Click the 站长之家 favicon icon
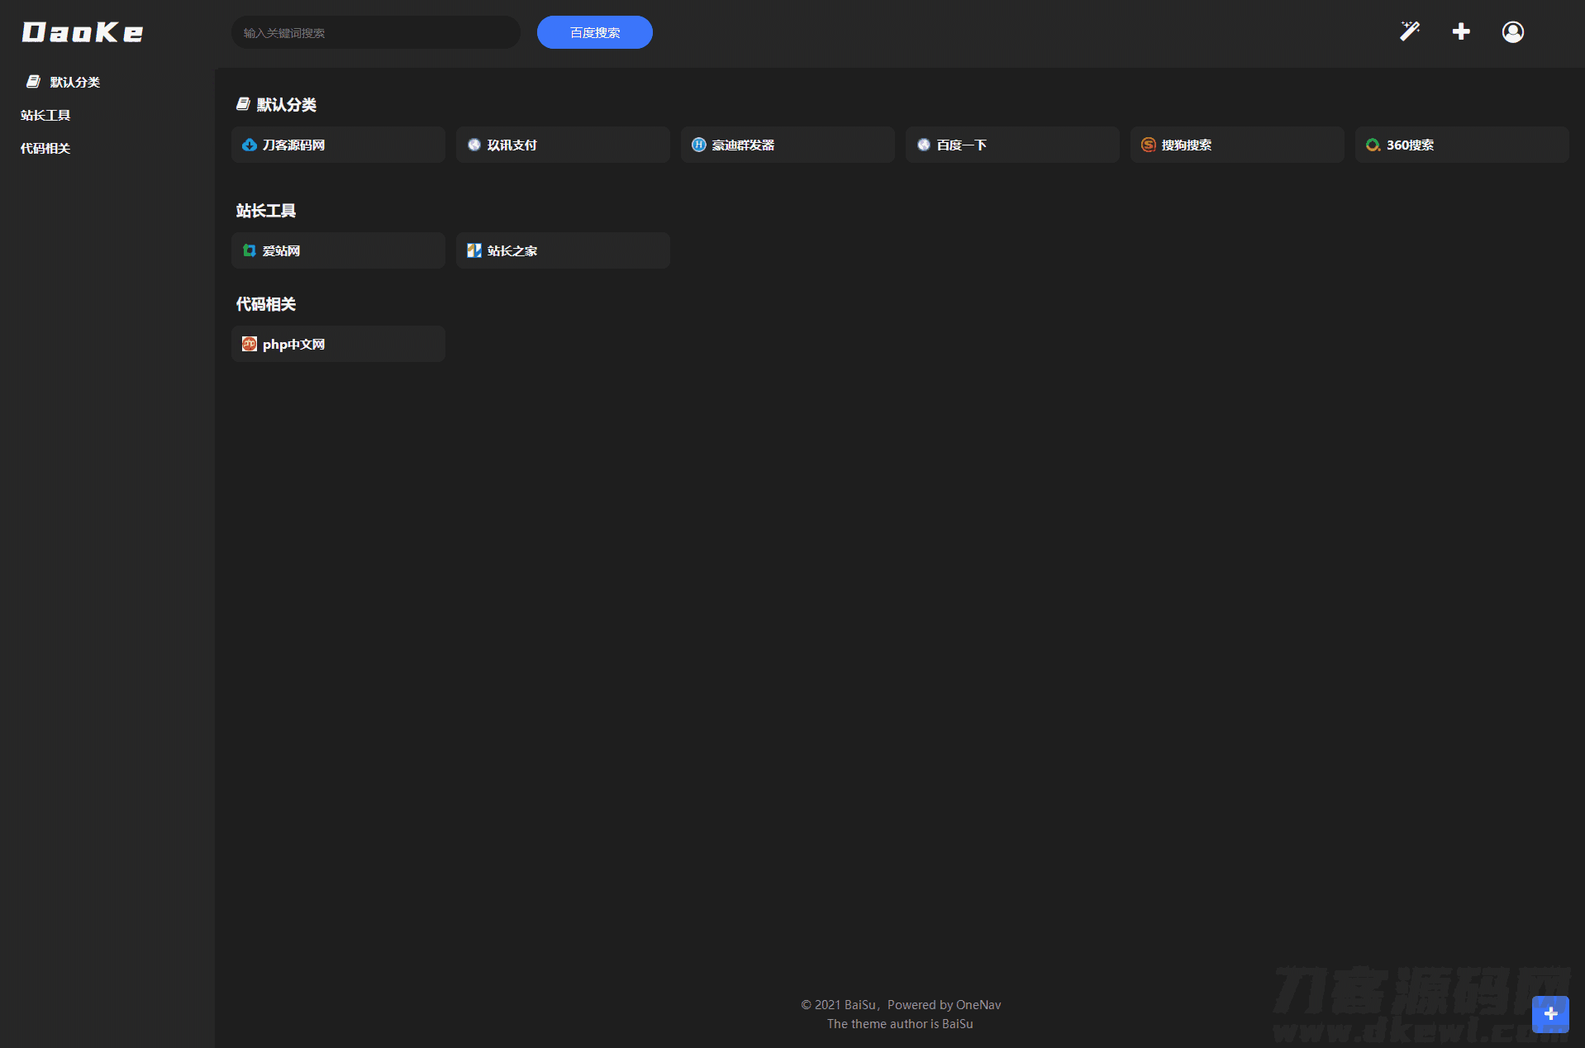1585x1048 pixels. pyautogui.click(x=474, y=250)
